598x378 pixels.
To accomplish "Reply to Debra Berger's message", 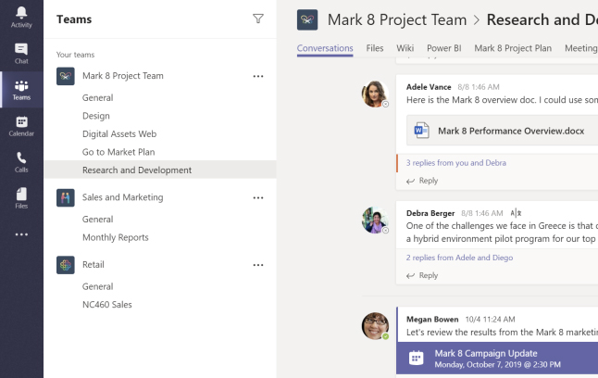I will click(422, 276).
